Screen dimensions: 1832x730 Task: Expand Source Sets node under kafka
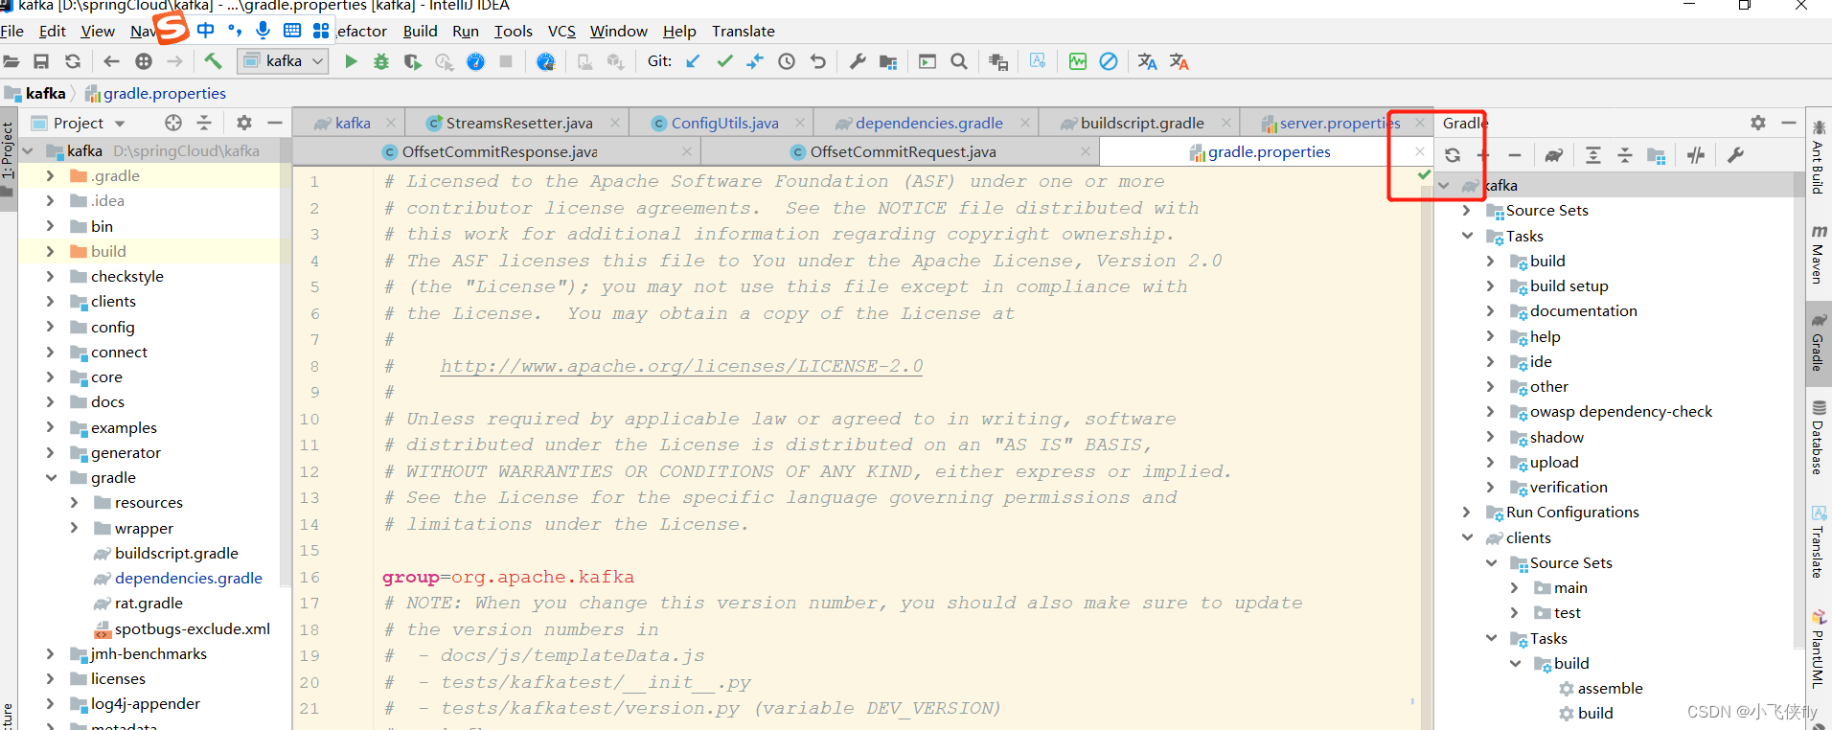pos(1466,211)
